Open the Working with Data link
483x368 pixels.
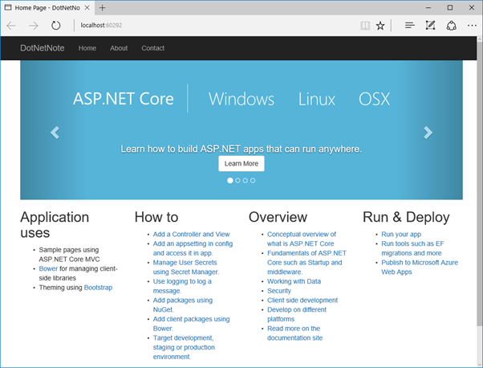pyautogui.click(x=294, y=281)
